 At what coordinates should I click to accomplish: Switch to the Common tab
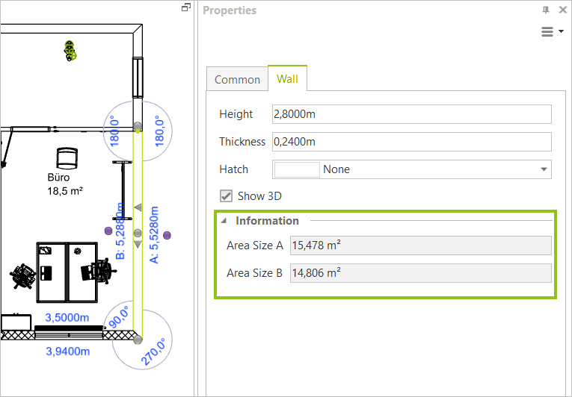[237, 79]
